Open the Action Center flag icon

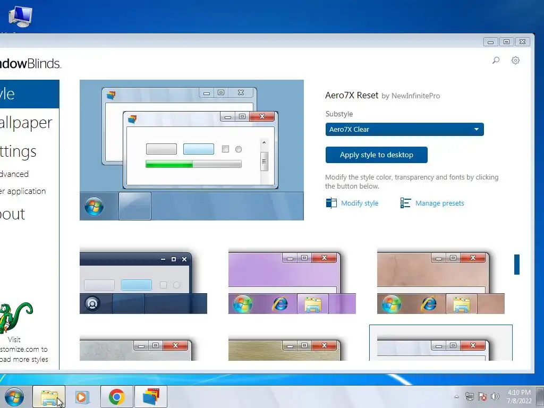click(x=482, y=396)
